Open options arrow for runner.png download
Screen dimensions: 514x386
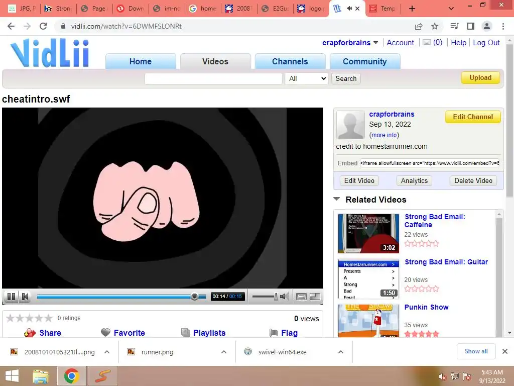224,352
